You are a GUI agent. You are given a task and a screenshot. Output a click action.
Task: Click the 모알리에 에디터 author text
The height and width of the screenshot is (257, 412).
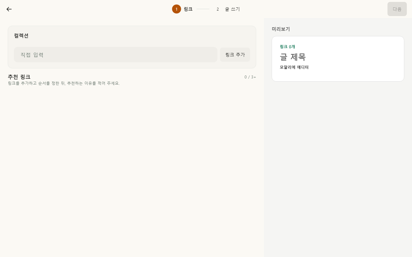click(294, 67)
